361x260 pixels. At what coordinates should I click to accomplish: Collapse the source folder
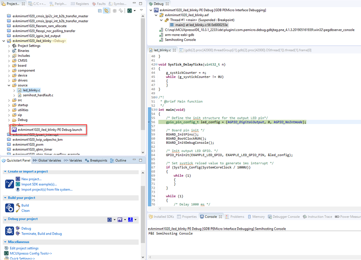(x=9, y=85)
